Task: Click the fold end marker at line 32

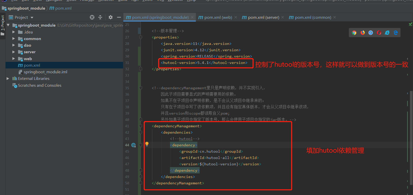Action: 141,69
